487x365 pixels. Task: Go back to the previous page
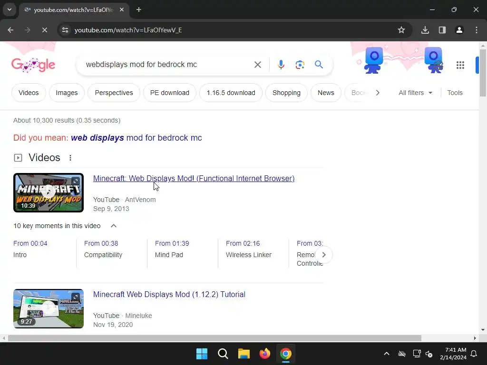[x=10, y=30]
